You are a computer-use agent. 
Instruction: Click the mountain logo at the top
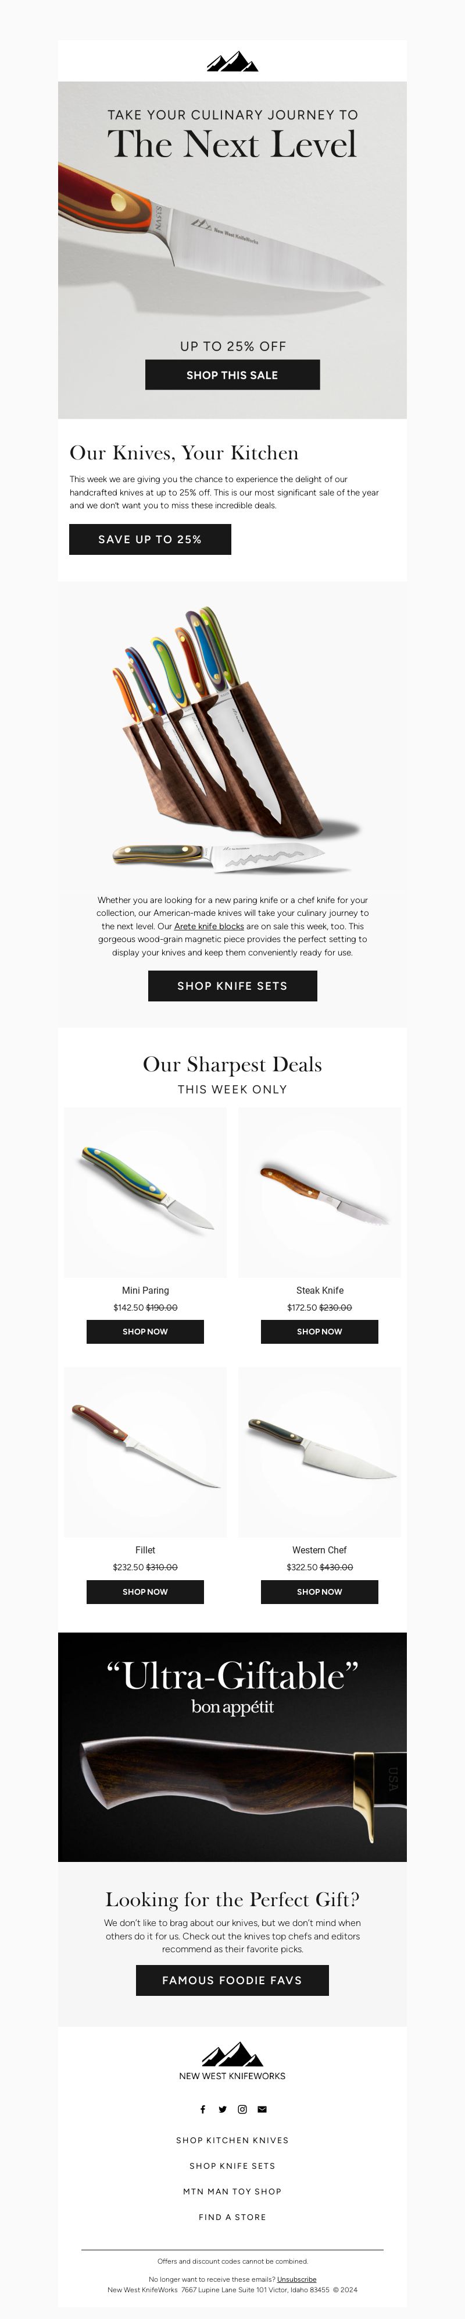pyautogui.click(x=232, y=61)
